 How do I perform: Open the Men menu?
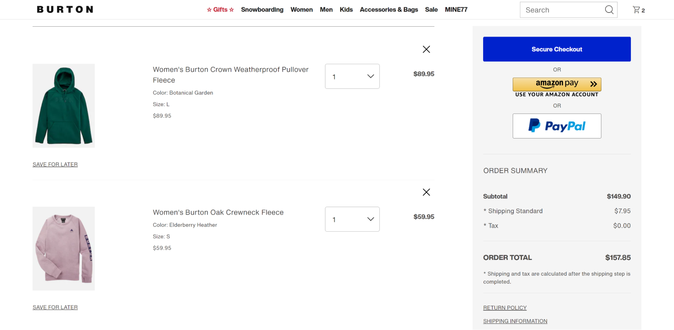point(326,9)
